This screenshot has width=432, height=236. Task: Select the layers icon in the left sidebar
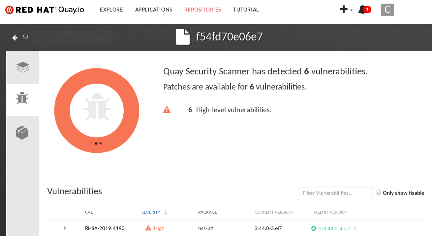[22, 67]
